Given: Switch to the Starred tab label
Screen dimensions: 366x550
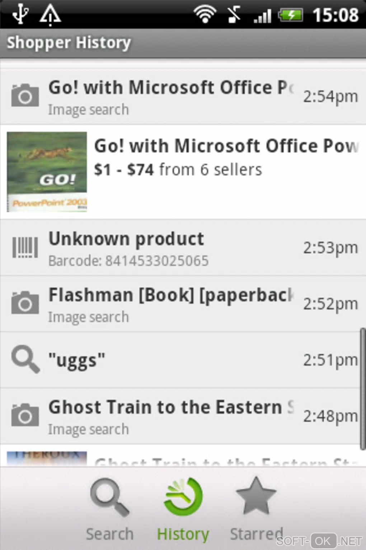Looking at the screenshot, I should pyautogui.click(x=256, y=534).
